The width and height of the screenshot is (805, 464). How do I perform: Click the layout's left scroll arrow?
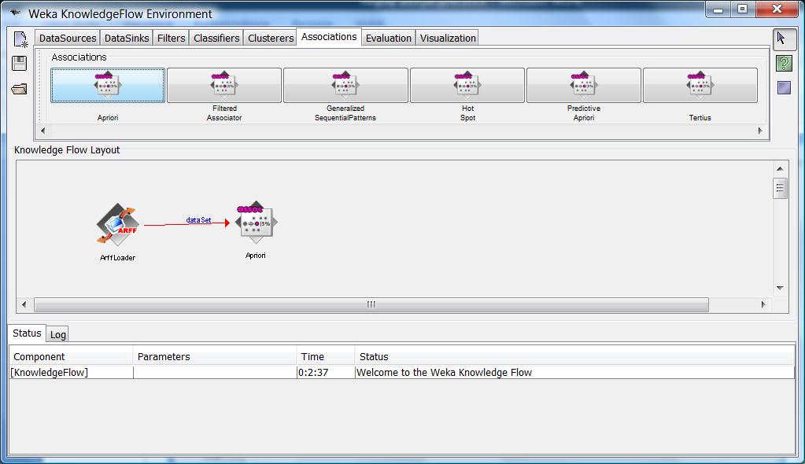click(x=24, y=304)
